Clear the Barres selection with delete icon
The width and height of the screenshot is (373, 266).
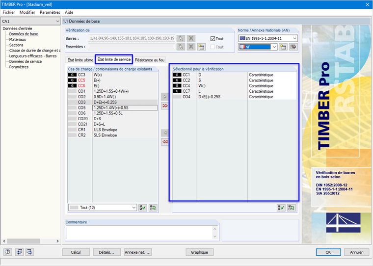(191, 38)
